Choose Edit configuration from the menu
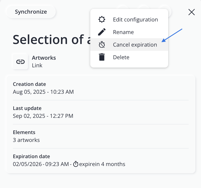 tap(135, 20)
